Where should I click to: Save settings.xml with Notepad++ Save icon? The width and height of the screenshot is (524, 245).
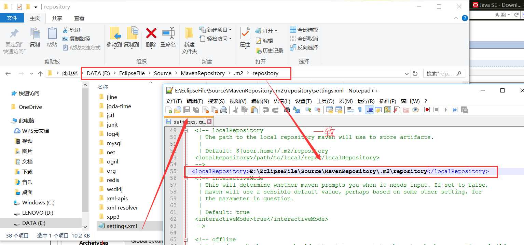click(187, 110)
